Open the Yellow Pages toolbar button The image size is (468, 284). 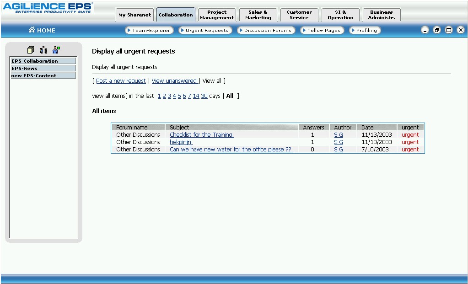click(322, 30)
